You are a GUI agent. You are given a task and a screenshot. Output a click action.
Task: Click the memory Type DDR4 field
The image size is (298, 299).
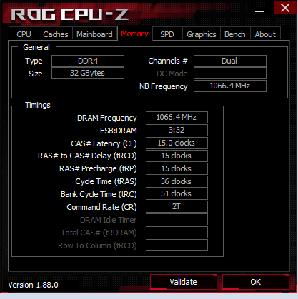(x=88, y=61)
